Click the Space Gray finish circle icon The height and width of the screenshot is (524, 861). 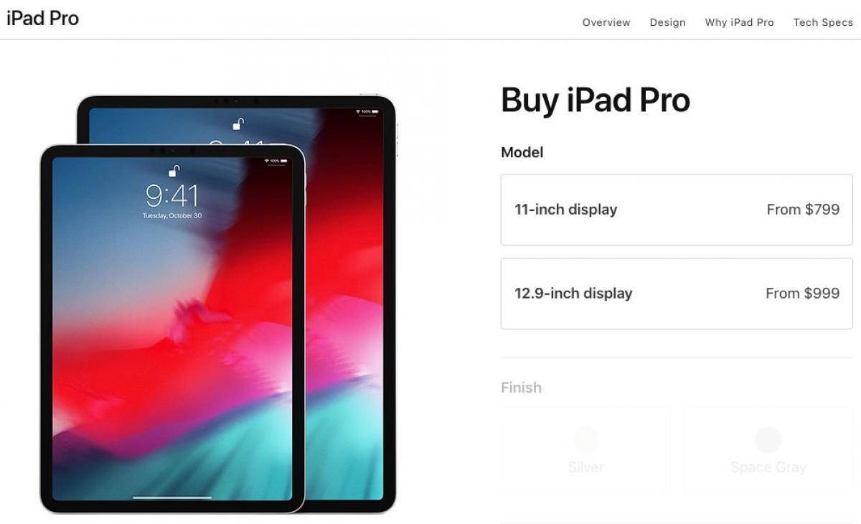[768, 439]
